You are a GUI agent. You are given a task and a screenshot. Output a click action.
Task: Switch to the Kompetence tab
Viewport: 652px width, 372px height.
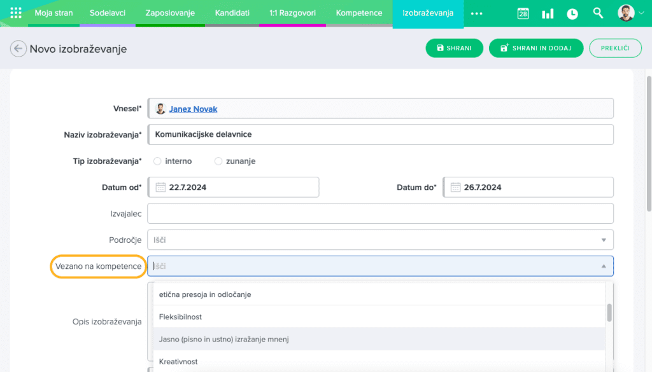[x=359, y=13]
